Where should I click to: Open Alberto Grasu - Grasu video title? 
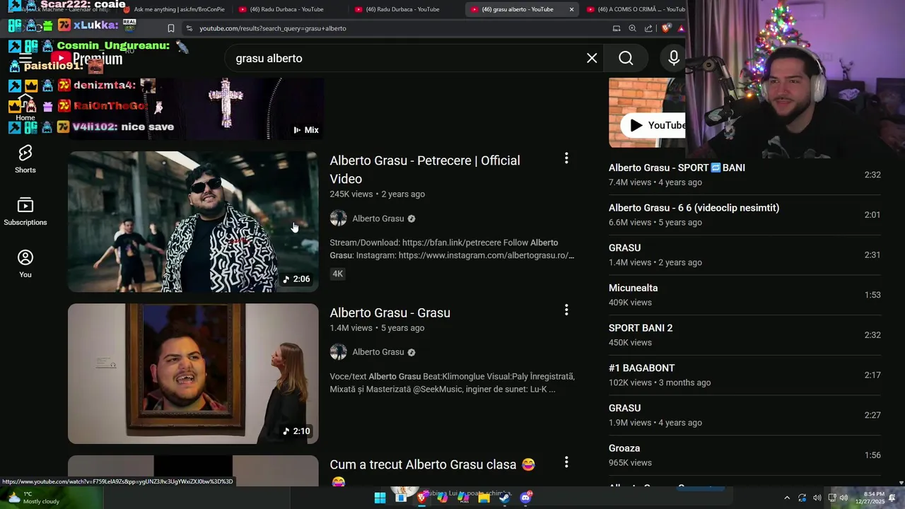390,312
